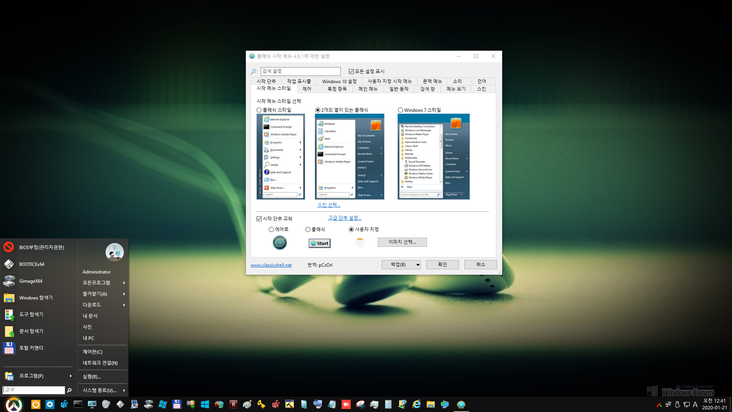Choose the 사용자 지정 start button radio
The height and width of the screenshot is (412, 732).
point(351,229)
